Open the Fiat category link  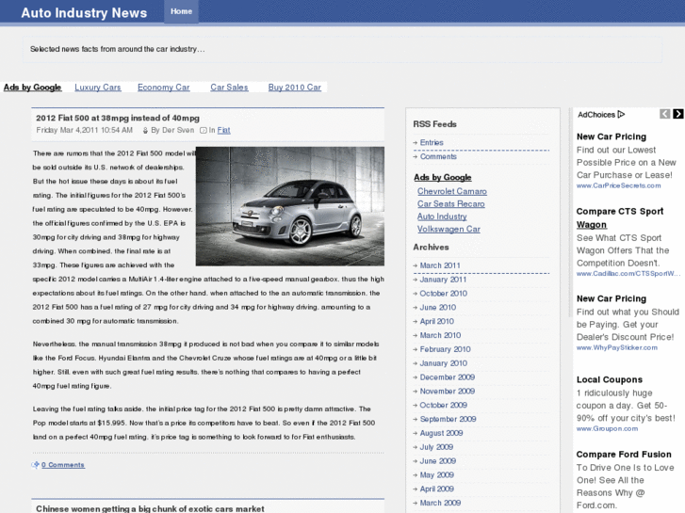pos(223,130)
